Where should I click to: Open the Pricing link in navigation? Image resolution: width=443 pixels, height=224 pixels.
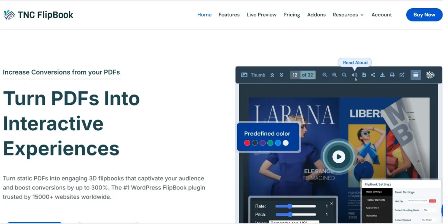292,15
